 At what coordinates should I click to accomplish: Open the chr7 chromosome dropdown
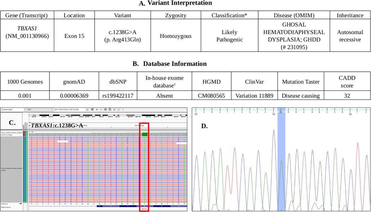click(x=40, y=109)
